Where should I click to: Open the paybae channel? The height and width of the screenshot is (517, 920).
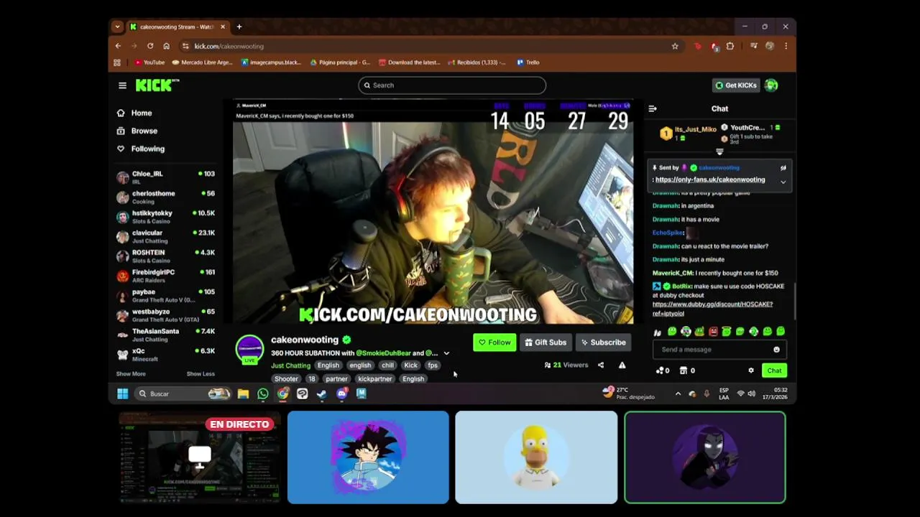point(165,296)
